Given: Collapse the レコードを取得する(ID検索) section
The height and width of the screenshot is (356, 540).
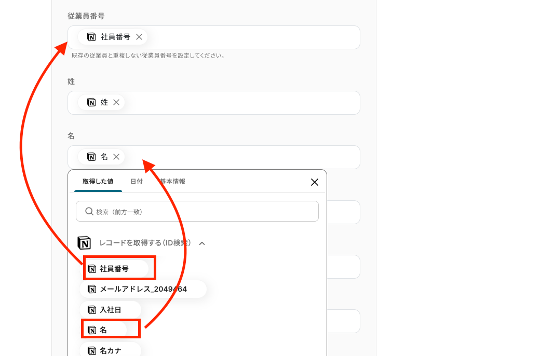Looking at the screenshot, I should (x=202, y=243).
